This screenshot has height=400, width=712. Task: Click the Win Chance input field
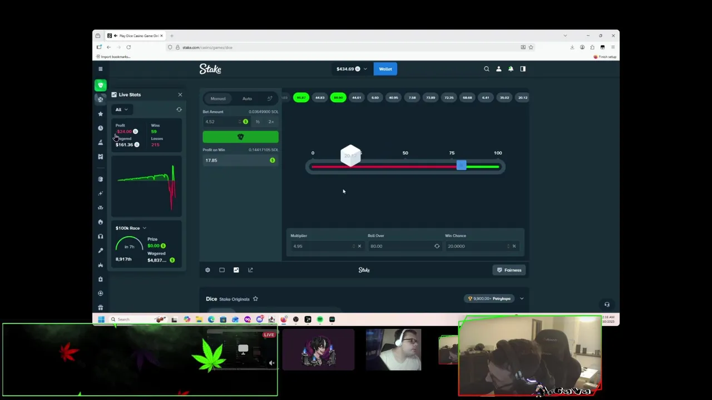click(x=481, y=246)
